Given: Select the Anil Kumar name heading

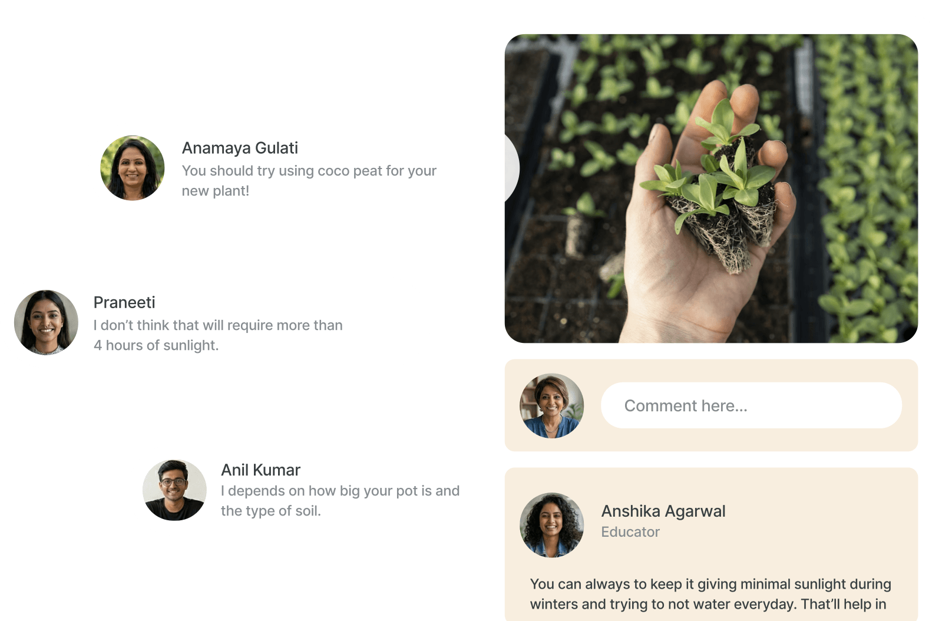Looking at the screenshot, I should click(x=260, y=470).
